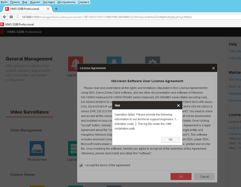The height and width of the screenshot is (187, 241).
Task: Open the Physical View icon
Action: pos(37,149)
